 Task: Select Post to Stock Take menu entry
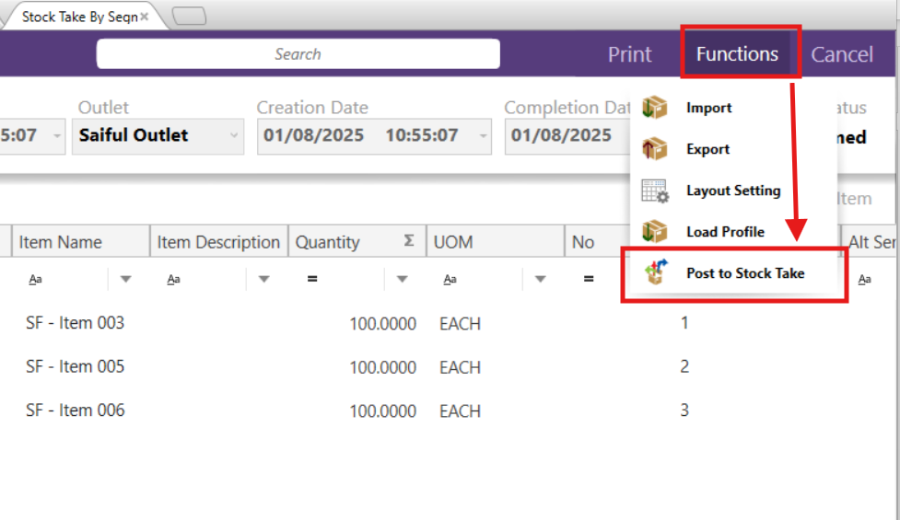744,273
